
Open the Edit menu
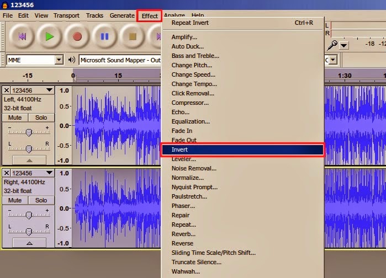click(23, 15)
